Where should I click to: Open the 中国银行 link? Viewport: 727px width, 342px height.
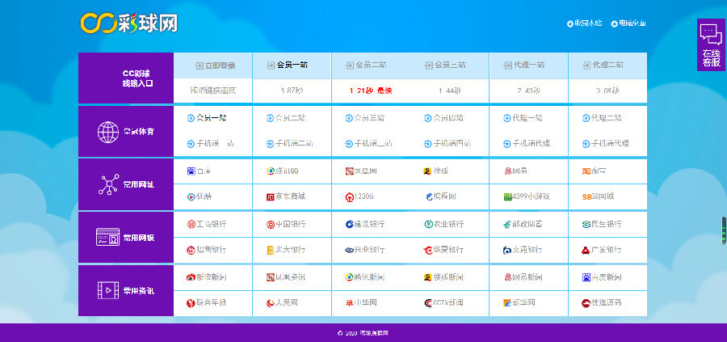click(286, 224)
